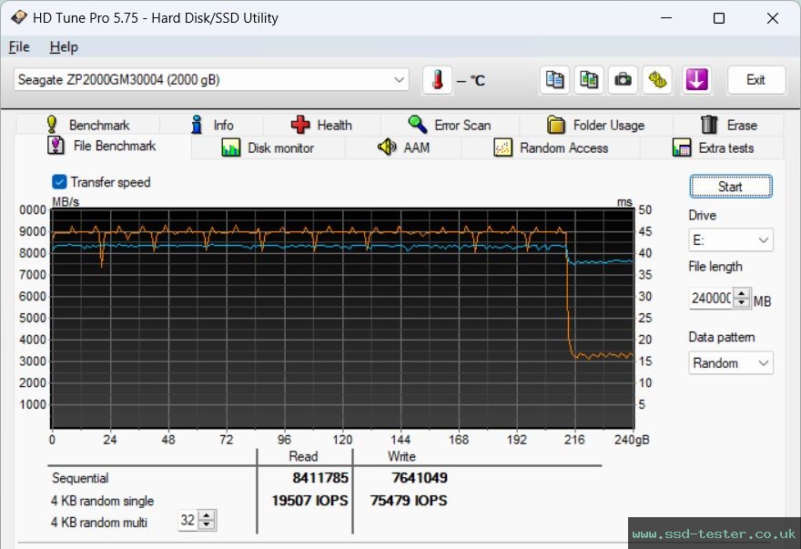Open the Help menu
The height and width of the screenshot is (549, 801).
[x=64, y=47]
